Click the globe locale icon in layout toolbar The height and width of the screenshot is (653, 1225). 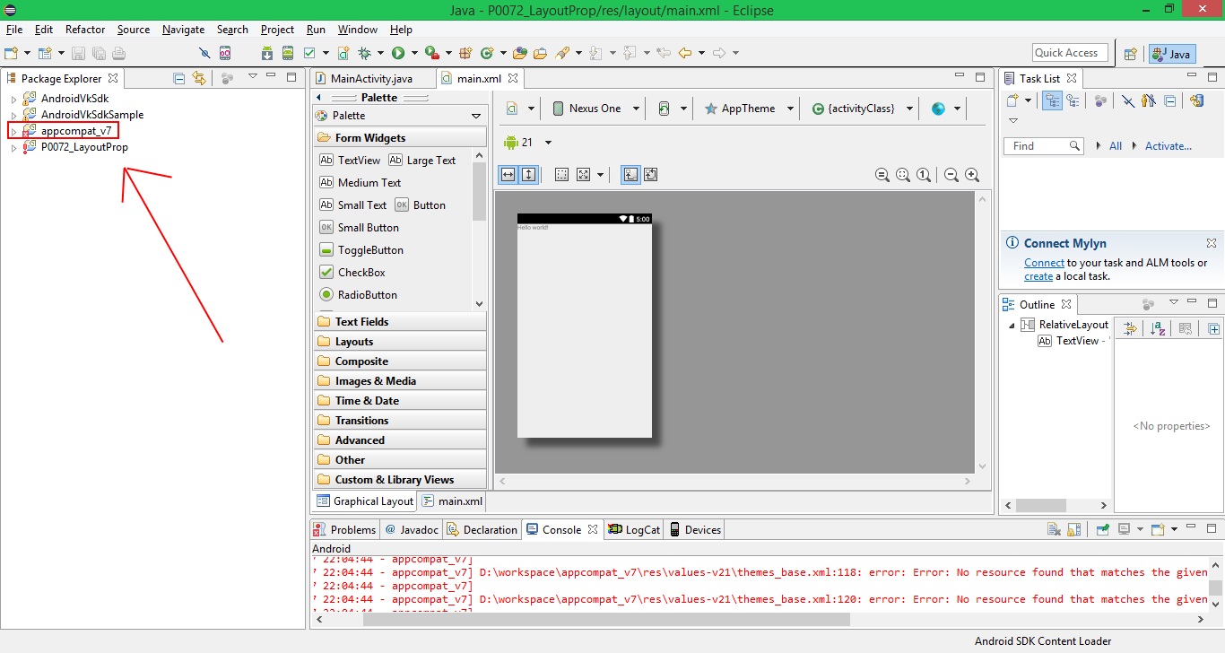(x=938, y=109)
